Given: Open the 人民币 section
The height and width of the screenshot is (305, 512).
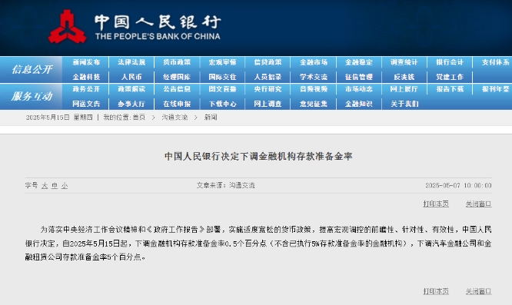Looking at the screenshot, I should point(131,77).
